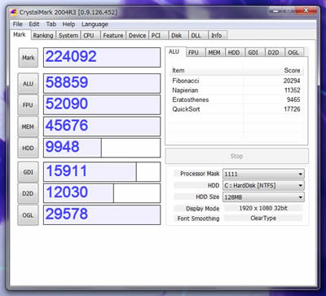This screenshot has width=326, height=296.
Task: Switch to the System tab
Action: click(x=68, y=36)
